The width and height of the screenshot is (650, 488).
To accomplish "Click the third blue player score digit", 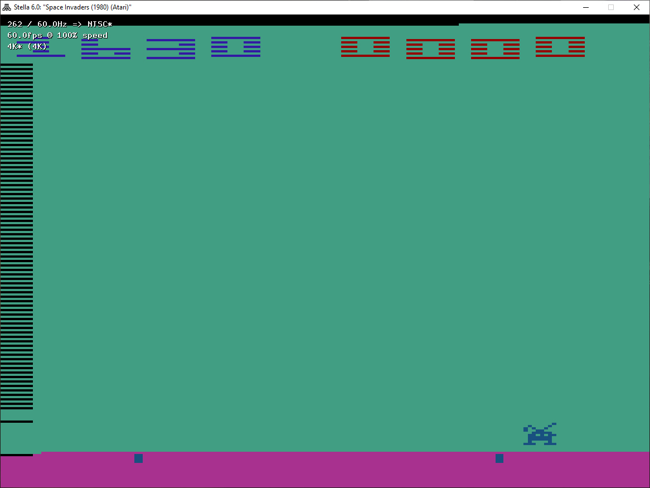I will tap(171, 49).
